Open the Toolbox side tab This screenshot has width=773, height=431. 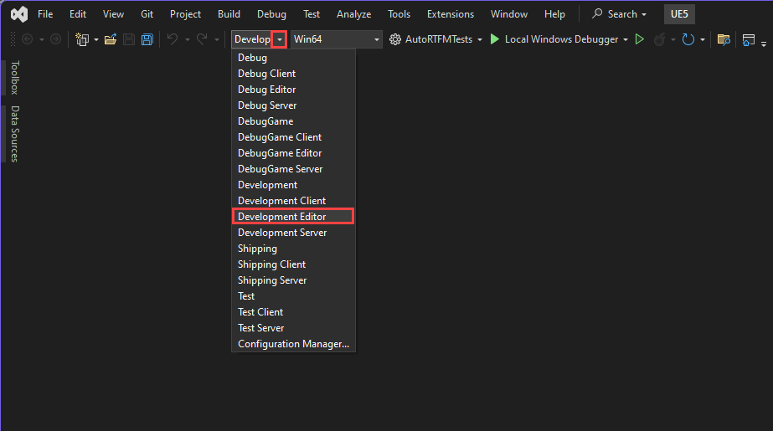point(14,78)
